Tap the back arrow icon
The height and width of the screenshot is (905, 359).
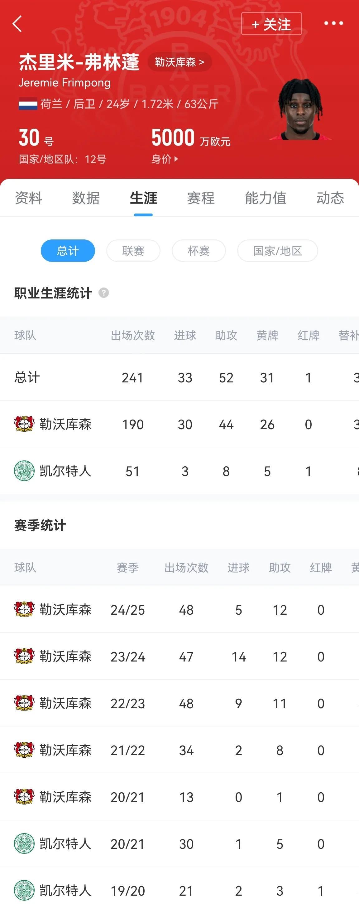tap(17, 24)
